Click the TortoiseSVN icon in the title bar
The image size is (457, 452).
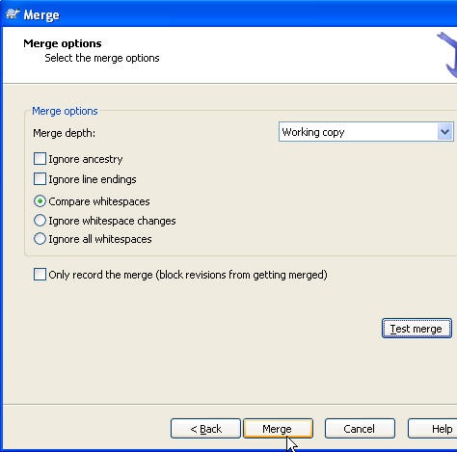click(13, 14)
